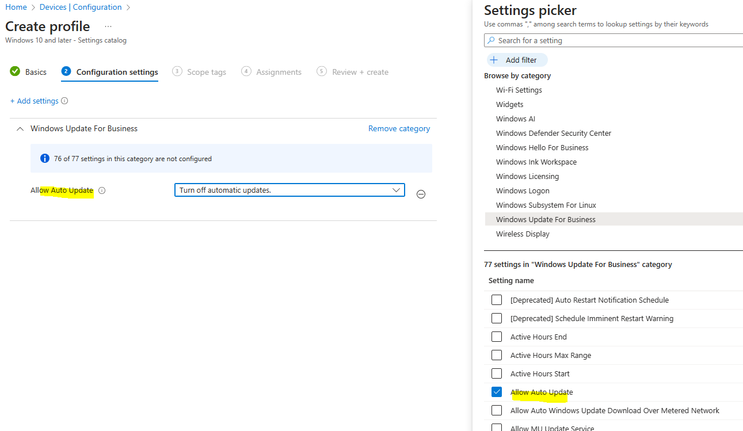Select the Wi-Fi Settings category
743x431 pixels.
(x=519, y=90)
